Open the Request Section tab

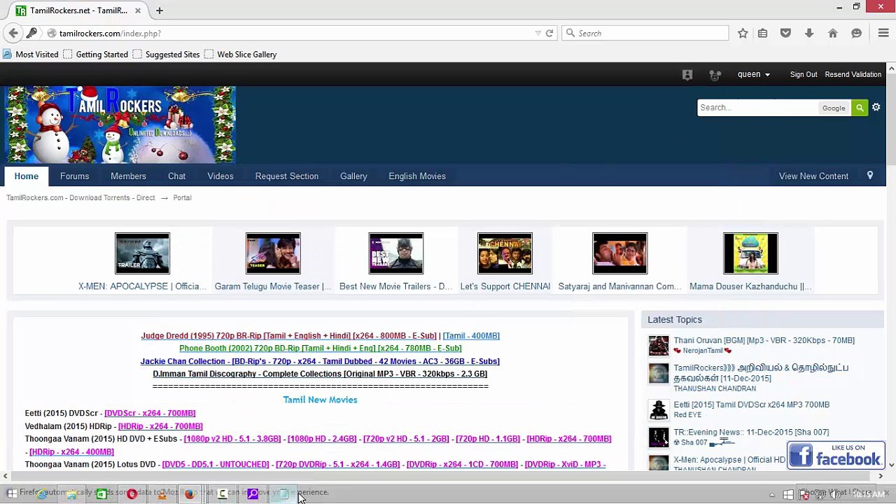click(287, 176)
